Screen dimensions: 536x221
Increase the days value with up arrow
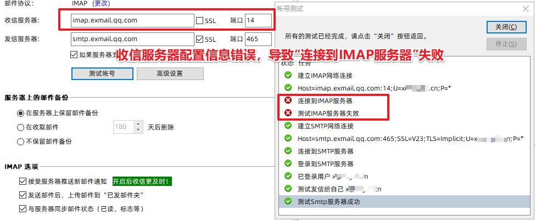(x=138, y=123)
